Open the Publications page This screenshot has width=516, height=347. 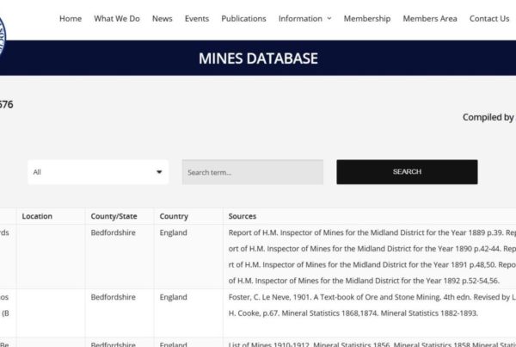(x=243, y=19)
